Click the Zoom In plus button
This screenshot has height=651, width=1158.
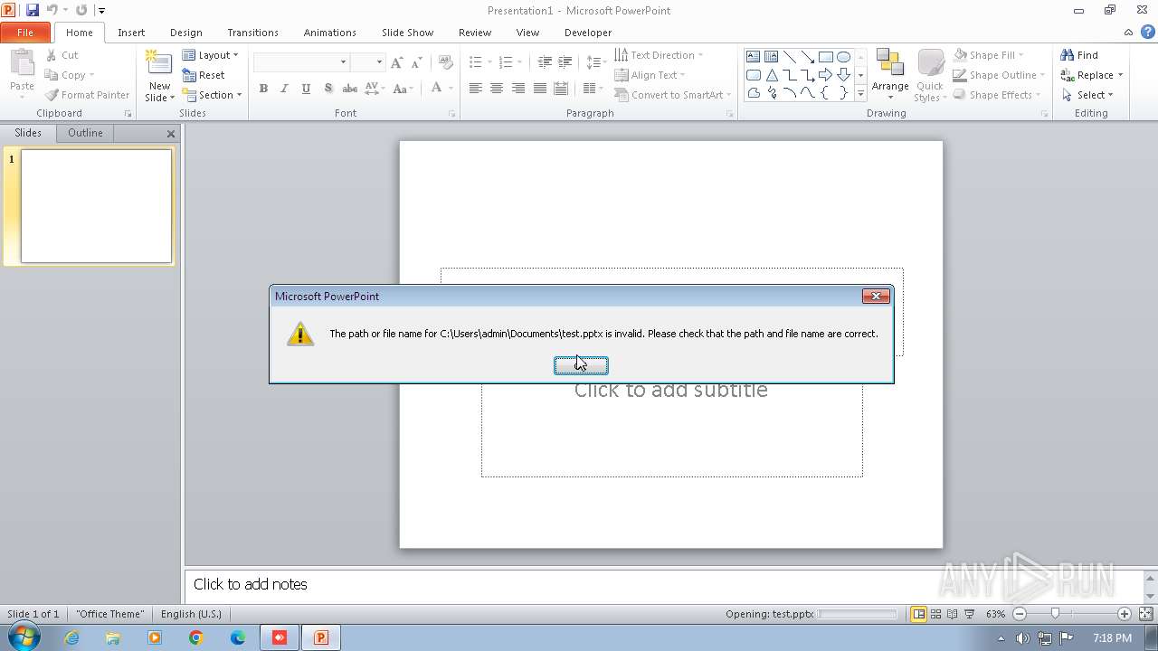coord(1125,614)
